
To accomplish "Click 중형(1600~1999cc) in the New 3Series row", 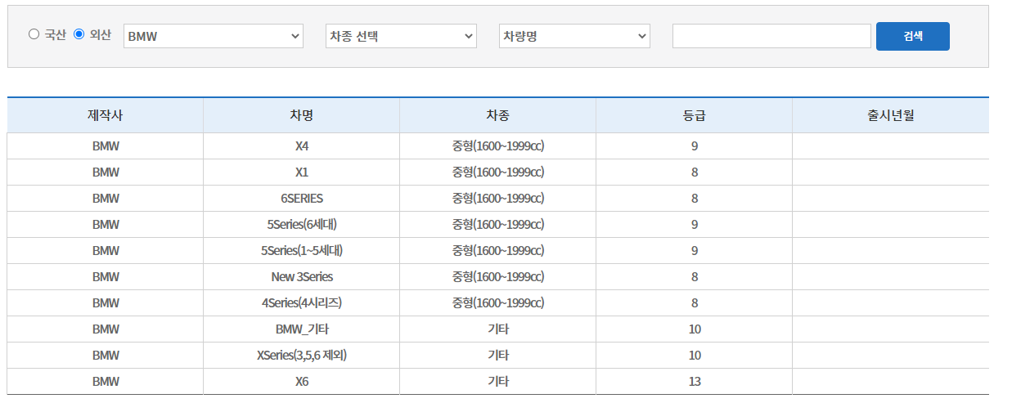I will tap(498, 277).
